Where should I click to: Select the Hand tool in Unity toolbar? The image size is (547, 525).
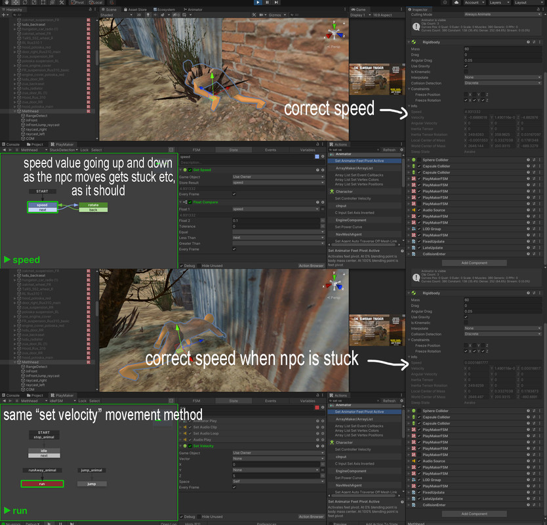(7, 2)
